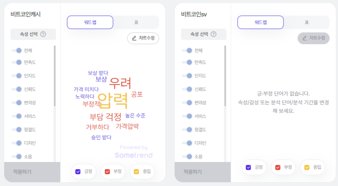Uncheck 중립 checkbox in 비트코인sv panel
Image resolution: width=338 pixels, height=186 pixels.
[x=307, y=167]
